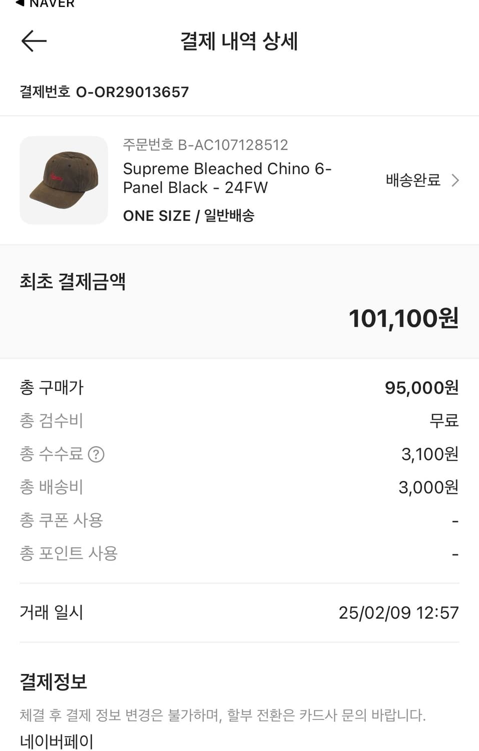This screenshot has height=751, width=479.
Task: Tap the 네이버페이 payment method
Action: 57,741
